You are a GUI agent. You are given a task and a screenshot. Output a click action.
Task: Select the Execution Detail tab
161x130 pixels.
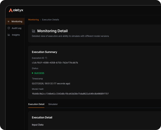36,104
